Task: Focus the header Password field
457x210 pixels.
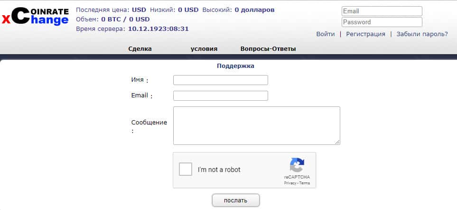Action: coord(382,22)
